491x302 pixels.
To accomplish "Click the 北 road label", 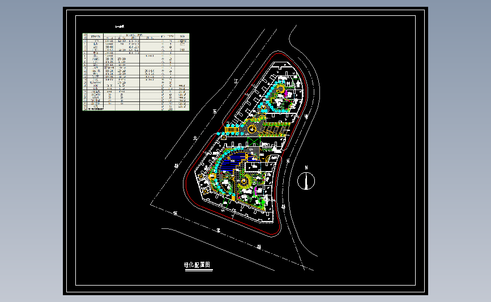I will 195,138.
